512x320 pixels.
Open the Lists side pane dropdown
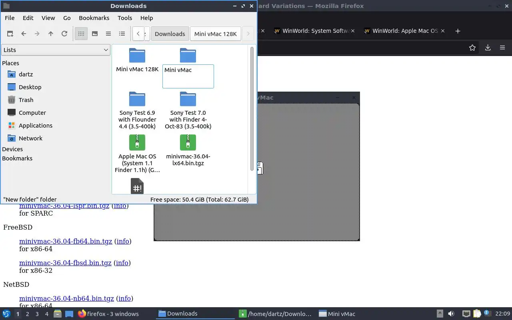(56, 50)
